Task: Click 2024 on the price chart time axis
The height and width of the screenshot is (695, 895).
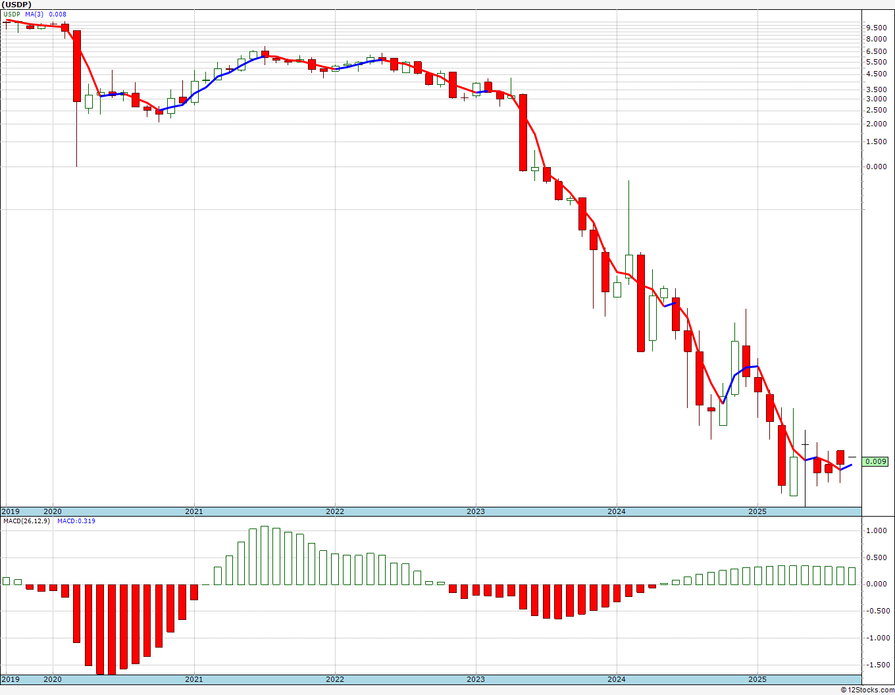Action: pyautogui.click(x=617, y=511)
